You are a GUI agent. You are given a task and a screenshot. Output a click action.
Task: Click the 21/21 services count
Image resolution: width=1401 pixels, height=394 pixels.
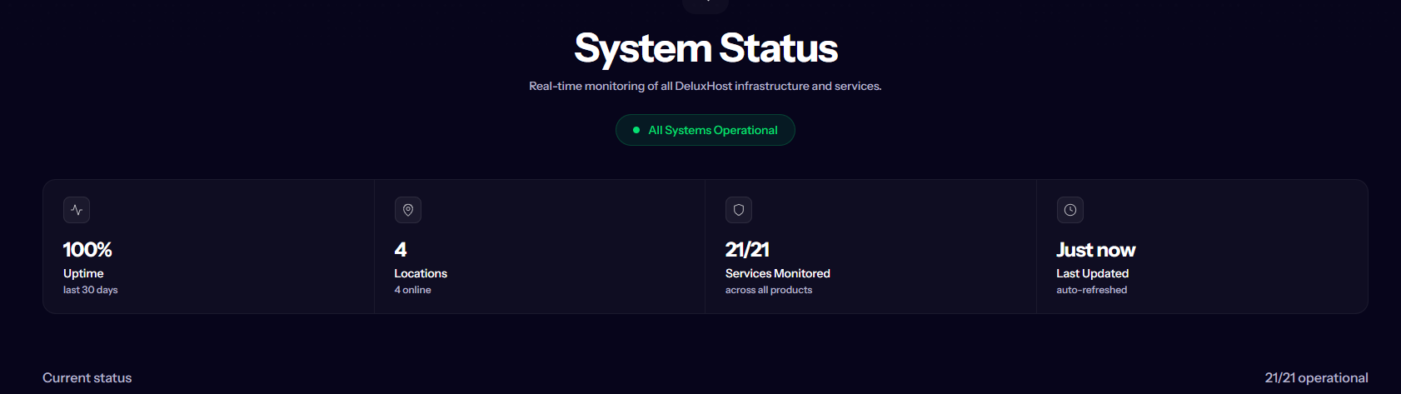(x=747, y=250)
